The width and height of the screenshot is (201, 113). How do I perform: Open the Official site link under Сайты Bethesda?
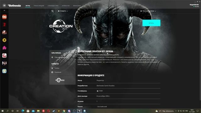tap(60, 57)
